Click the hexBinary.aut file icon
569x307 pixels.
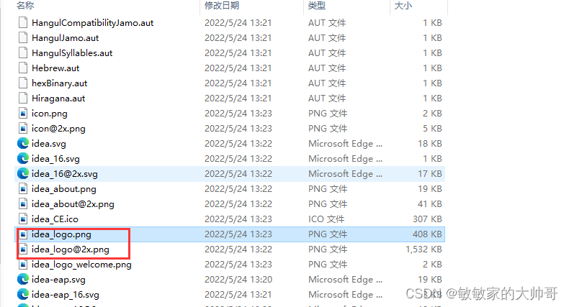(23, 83)
